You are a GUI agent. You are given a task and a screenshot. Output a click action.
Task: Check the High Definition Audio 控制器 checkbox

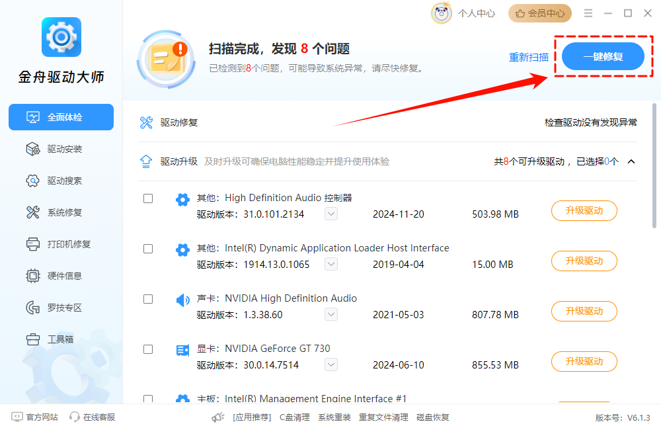[148, 198]
